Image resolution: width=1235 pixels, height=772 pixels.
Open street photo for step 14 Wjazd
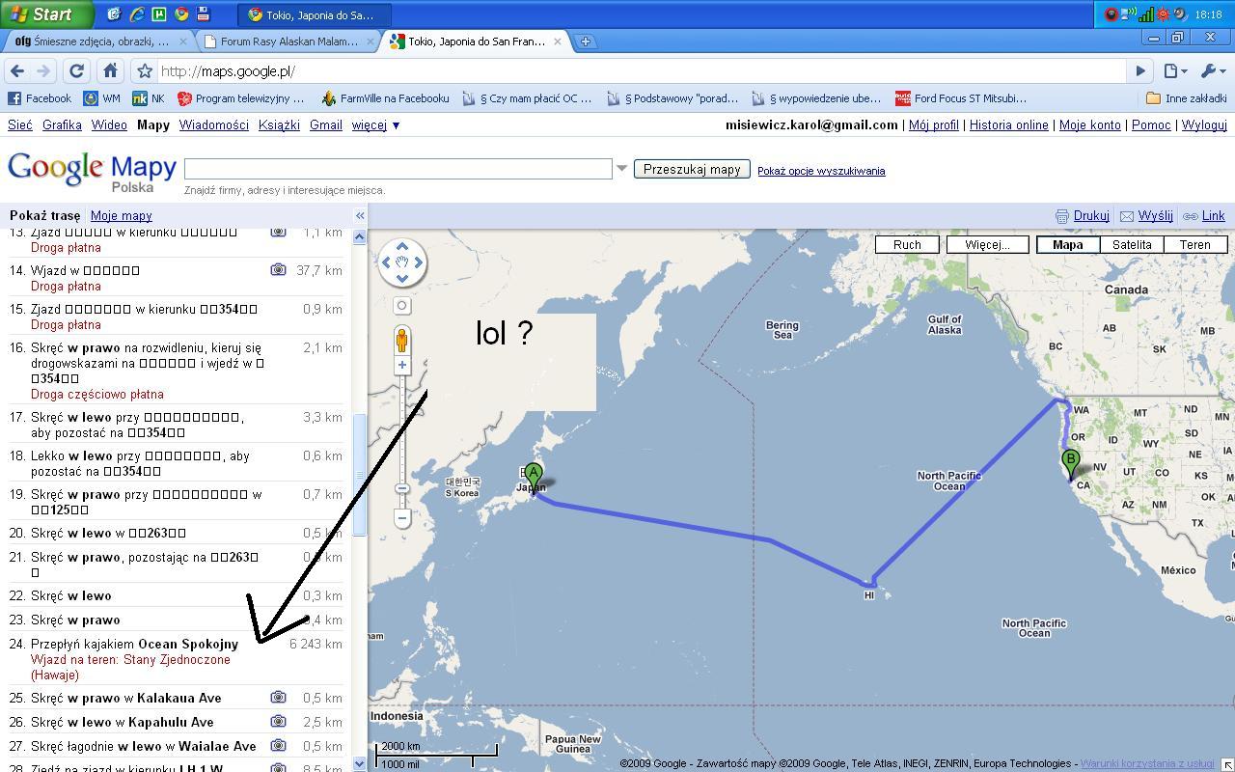[x=278, y=270]
